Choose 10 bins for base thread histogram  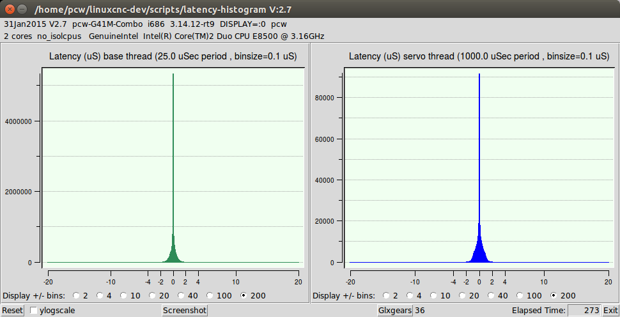(x=125, y=296)
